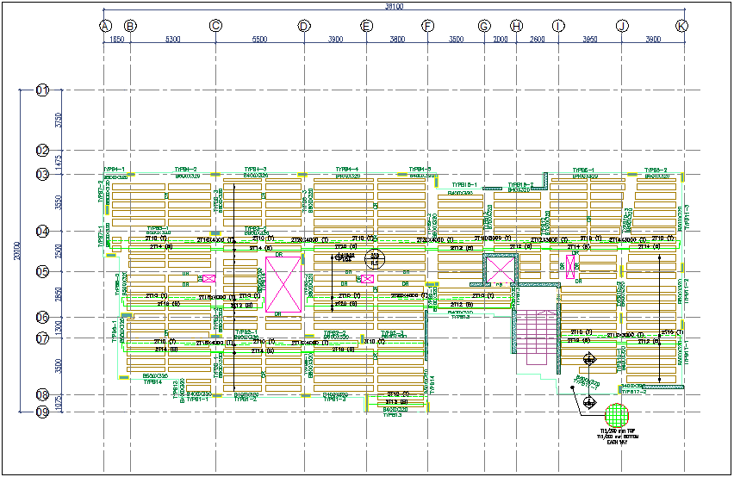
Task: Click the 3900 dimension between D and E
Action: 335,40
